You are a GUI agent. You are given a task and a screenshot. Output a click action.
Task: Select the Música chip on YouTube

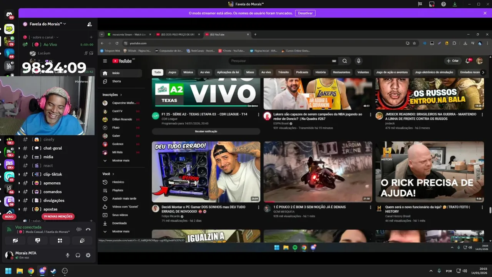[x=188, y=72]
